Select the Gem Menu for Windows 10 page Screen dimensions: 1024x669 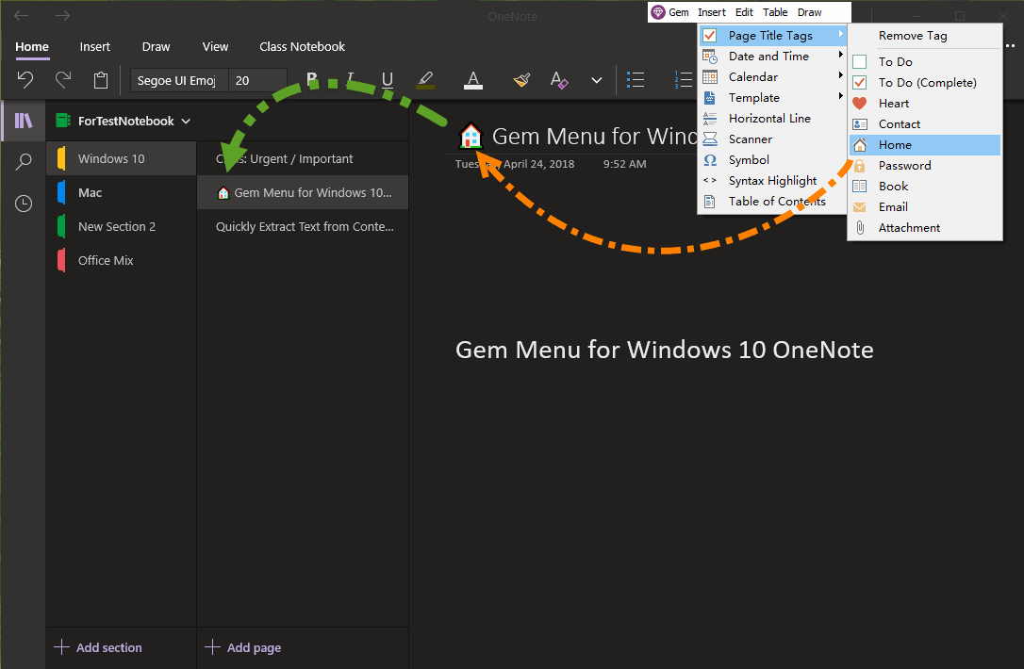[x=303, y=192]
